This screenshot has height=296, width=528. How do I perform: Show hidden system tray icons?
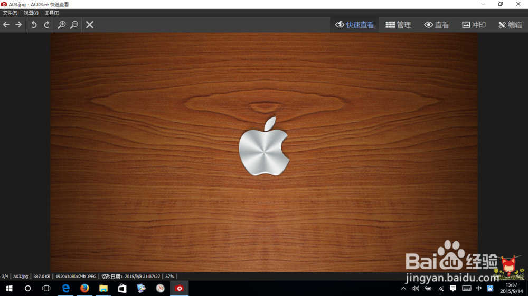click(403, 288)
